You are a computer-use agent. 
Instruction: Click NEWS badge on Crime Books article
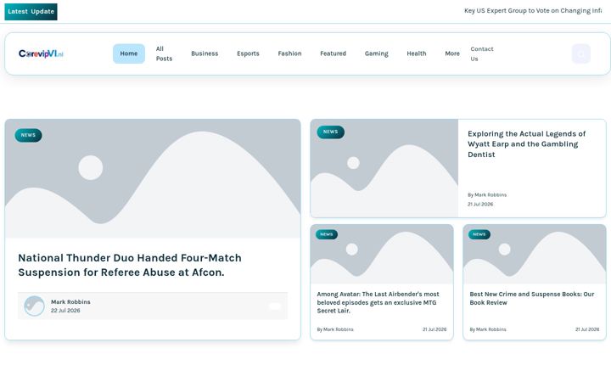point(479,234)
